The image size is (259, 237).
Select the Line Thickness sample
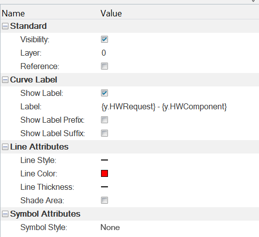click(104, 187)
